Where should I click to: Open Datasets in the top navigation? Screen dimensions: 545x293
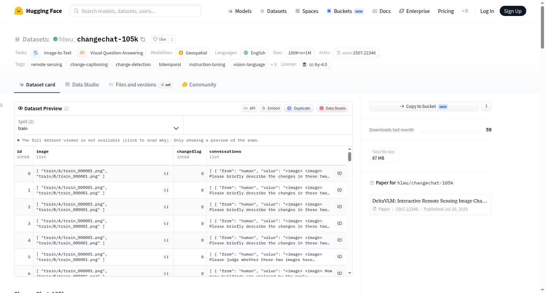coord(273,11)
